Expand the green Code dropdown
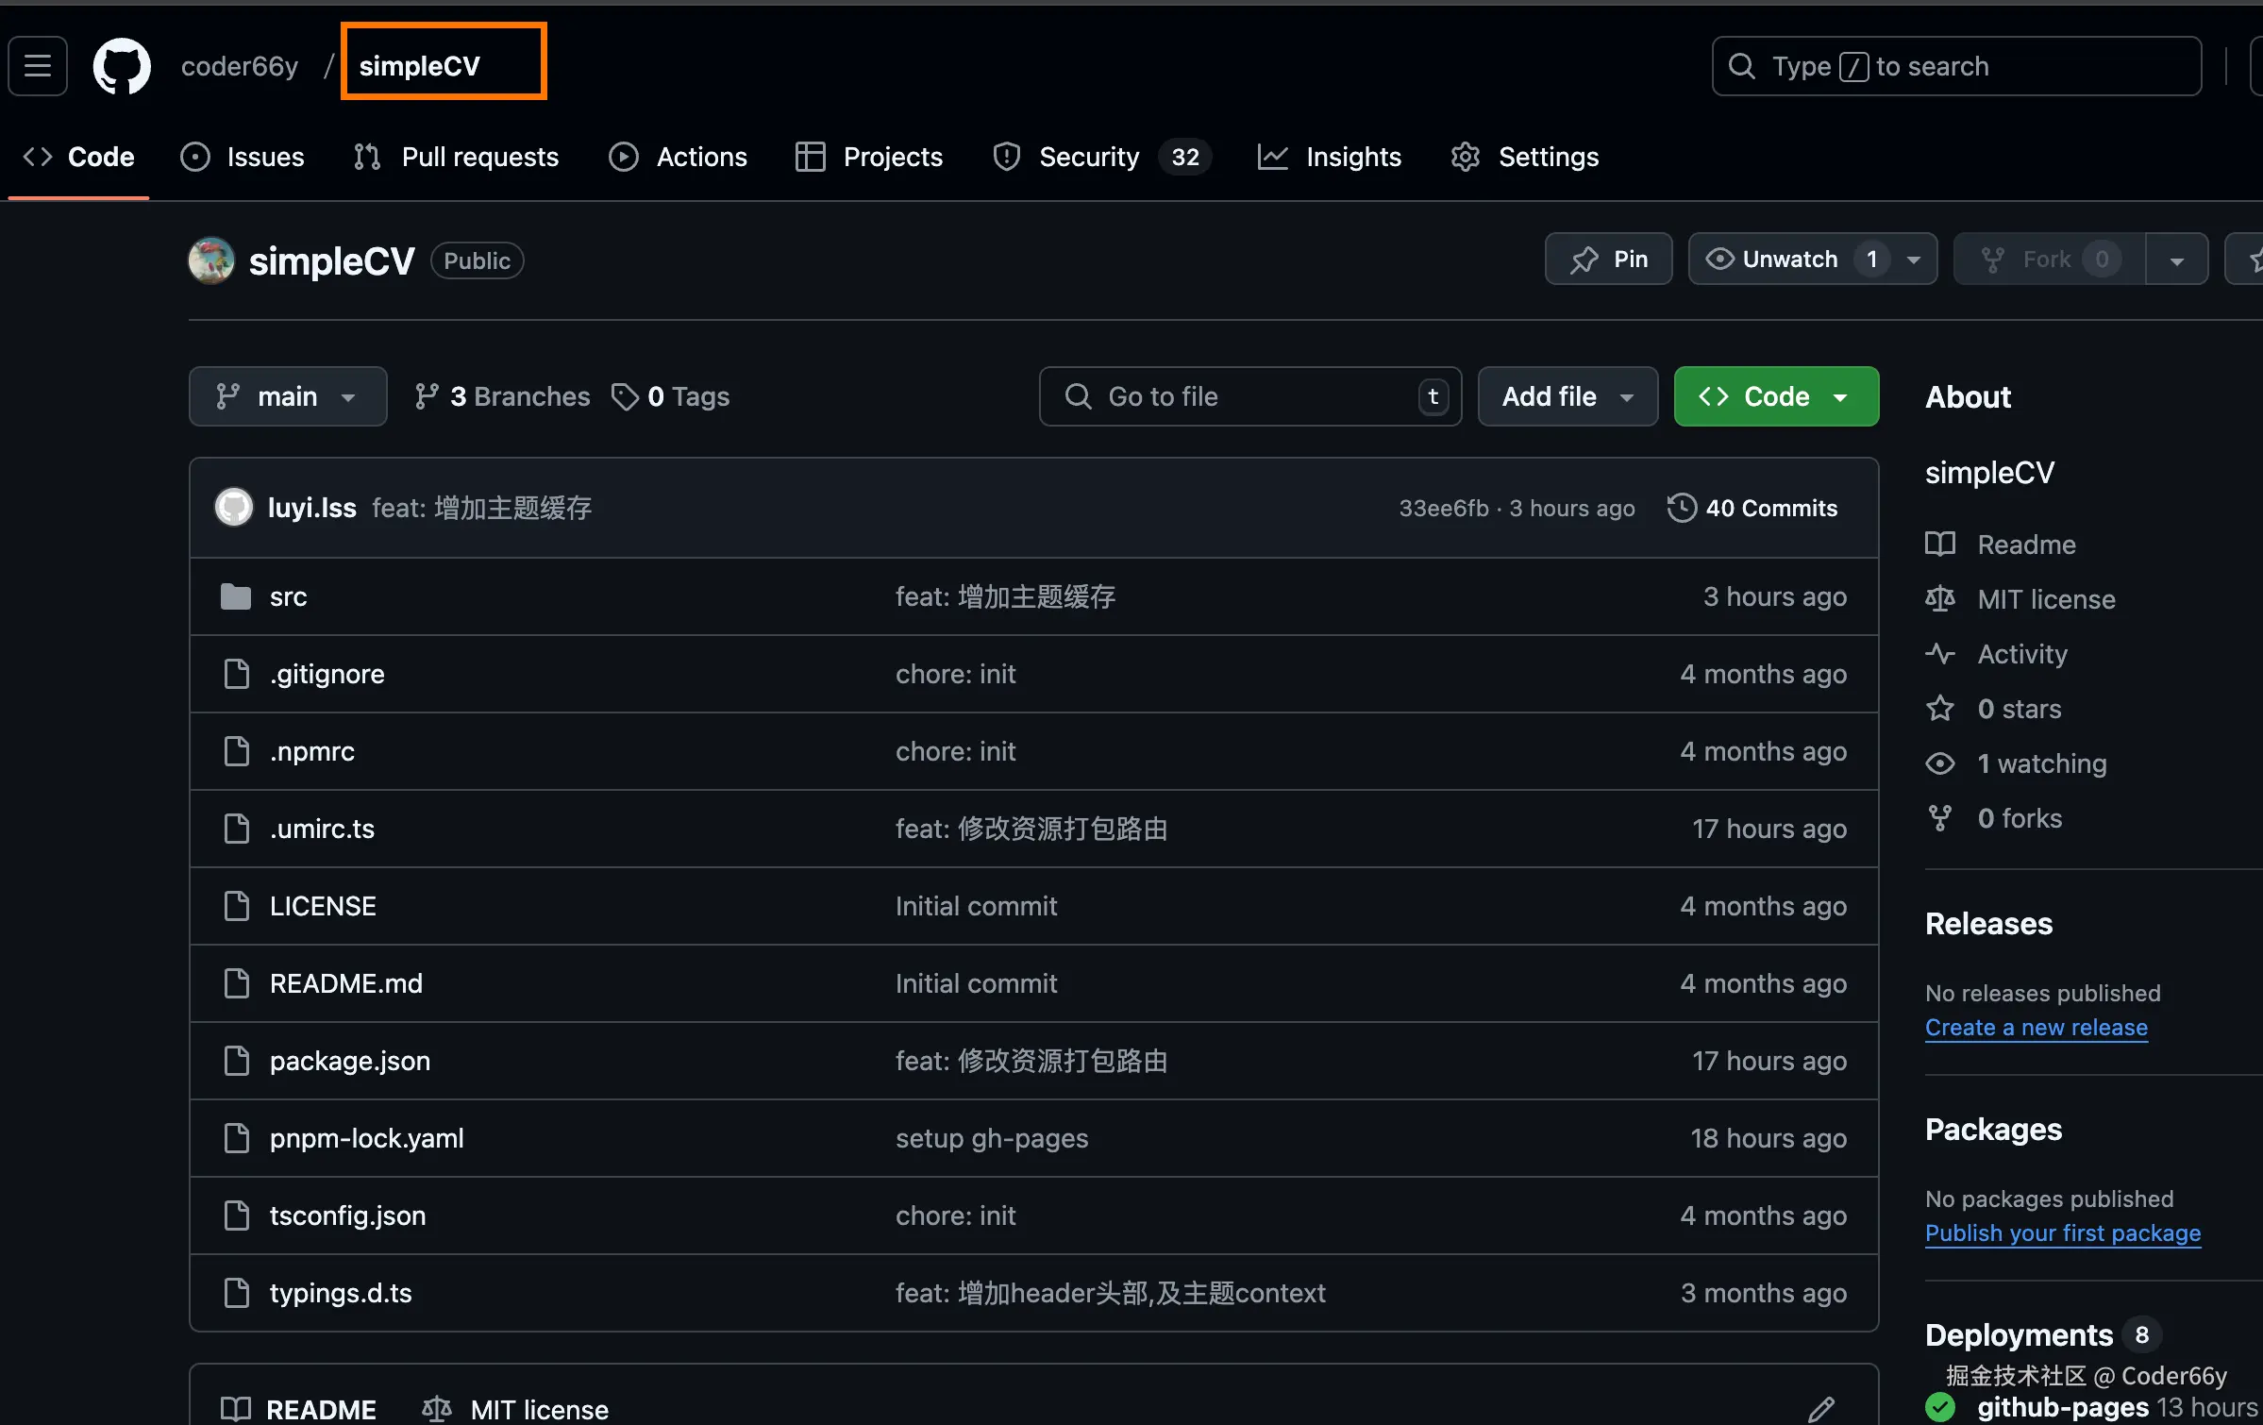This screenshot has height=1425, width=2263. pos(1776,396)
